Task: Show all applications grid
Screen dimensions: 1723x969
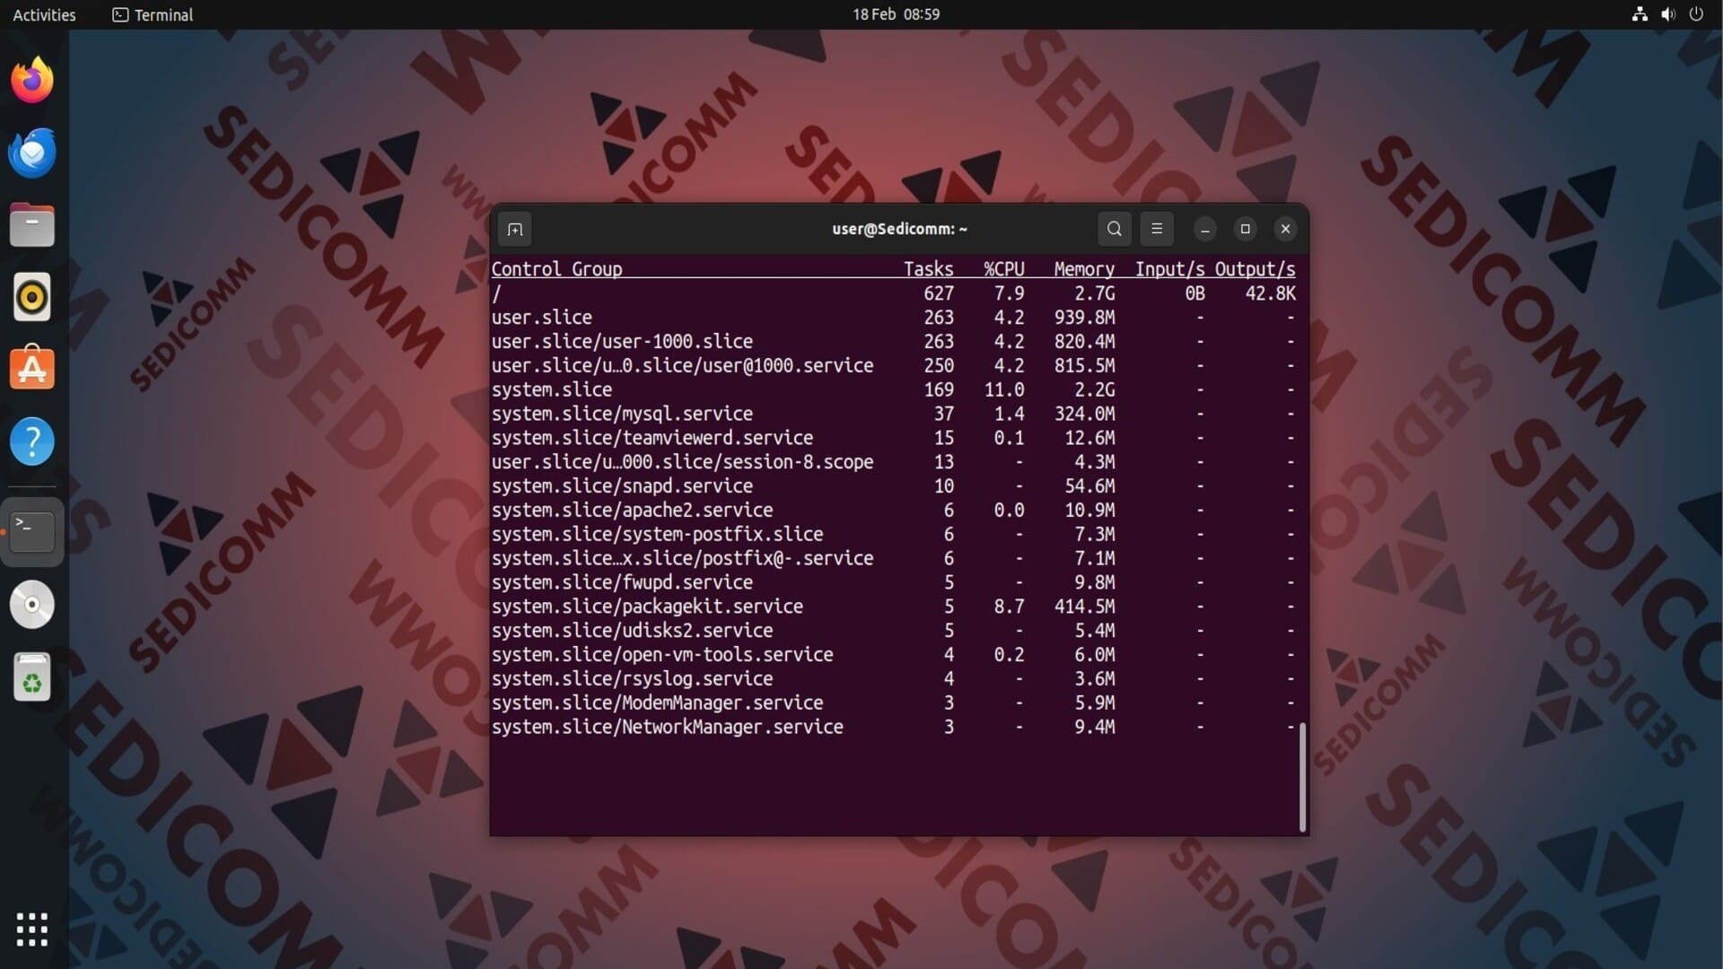Action: tap(32, 930)
